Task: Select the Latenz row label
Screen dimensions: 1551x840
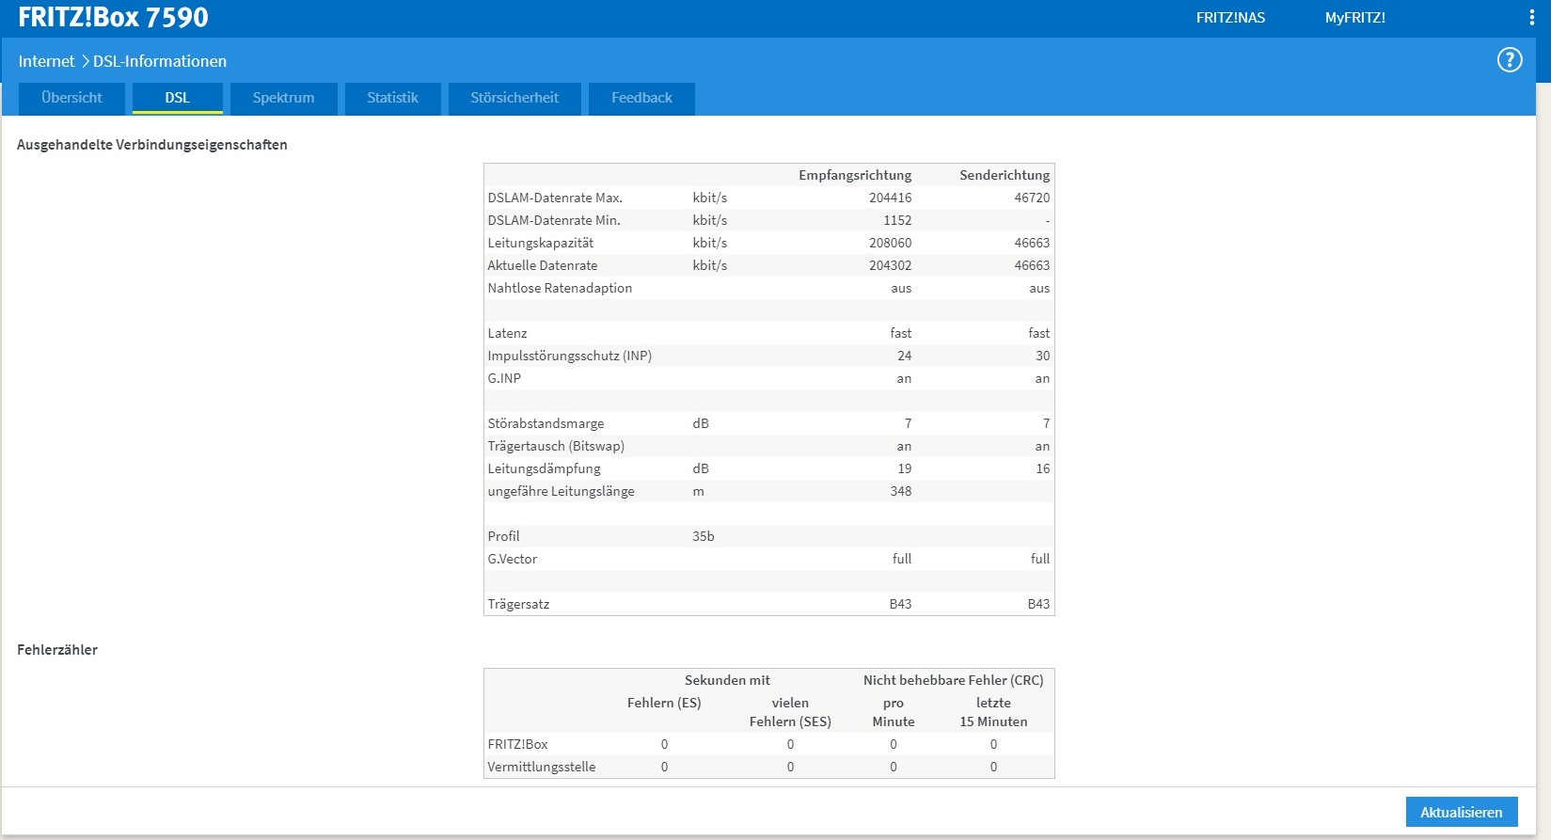Action: 507,333
